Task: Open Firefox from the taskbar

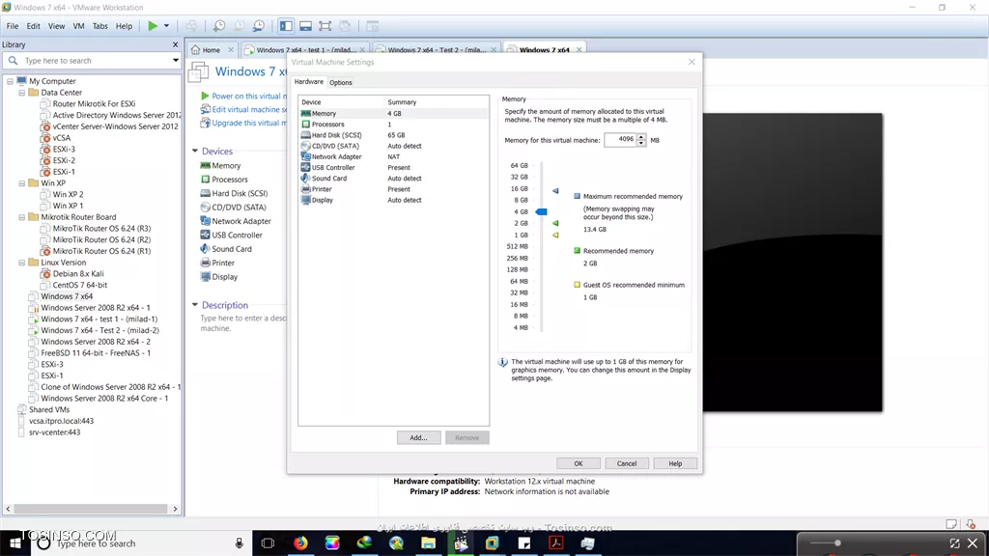Action: pyautogui.click(x=301, y=542)
